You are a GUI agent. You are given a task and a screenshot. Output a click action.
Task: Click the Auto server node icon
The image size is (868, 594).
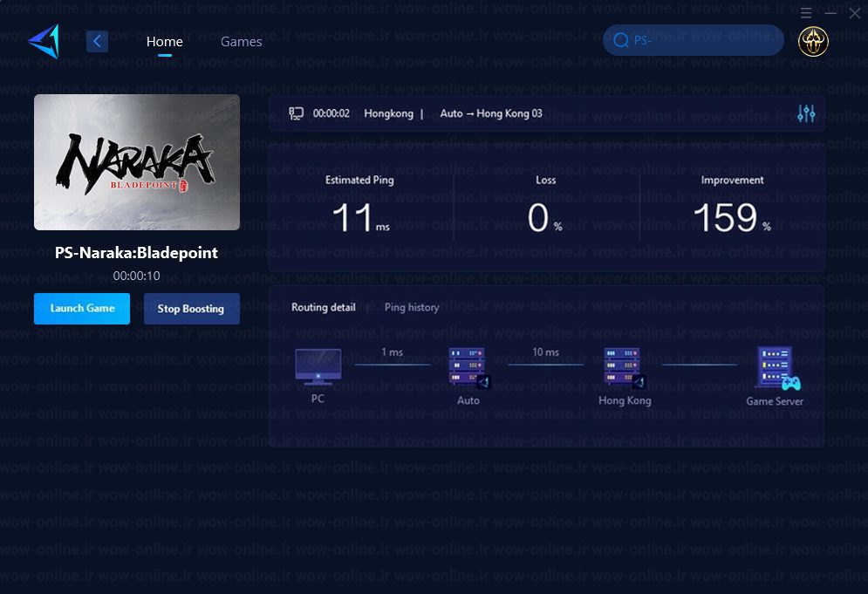tap(468, 367)
